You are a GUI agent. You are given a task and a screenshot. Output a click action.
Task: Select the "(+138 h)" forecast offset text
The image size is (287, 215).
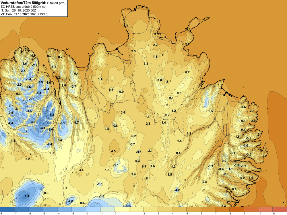point(42,14)
